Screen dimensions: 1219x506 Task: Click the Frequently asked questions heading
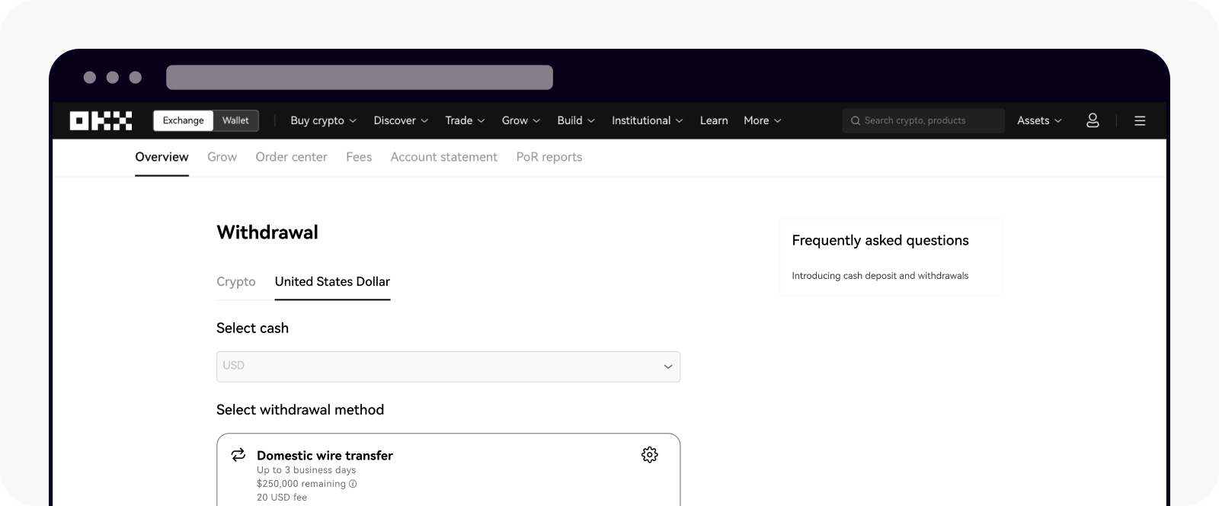(880, 240)
